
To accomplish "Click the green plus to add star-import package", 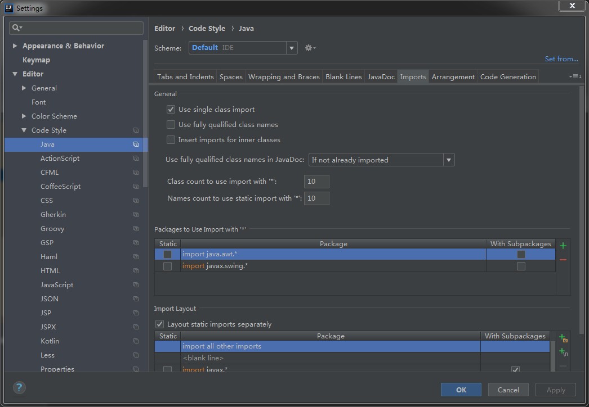I will point(563,246).
